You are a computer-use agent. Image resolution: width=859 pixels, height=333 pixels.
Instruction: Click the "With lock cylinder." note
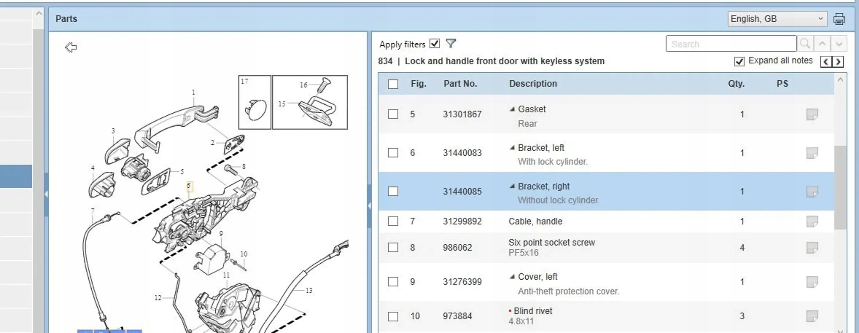(553, 162)
